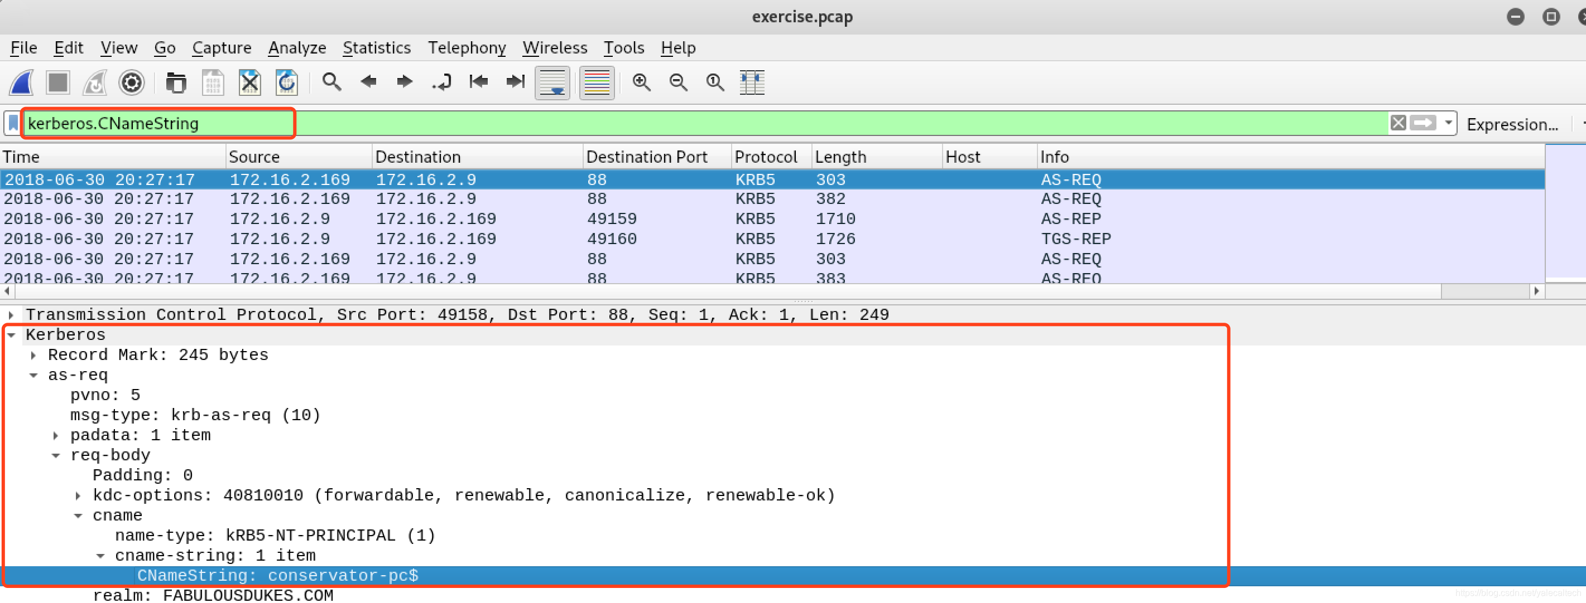Click the resize columns icon
The width and height of the screenshot is (1586, 603).
click(x=752, y=82)
